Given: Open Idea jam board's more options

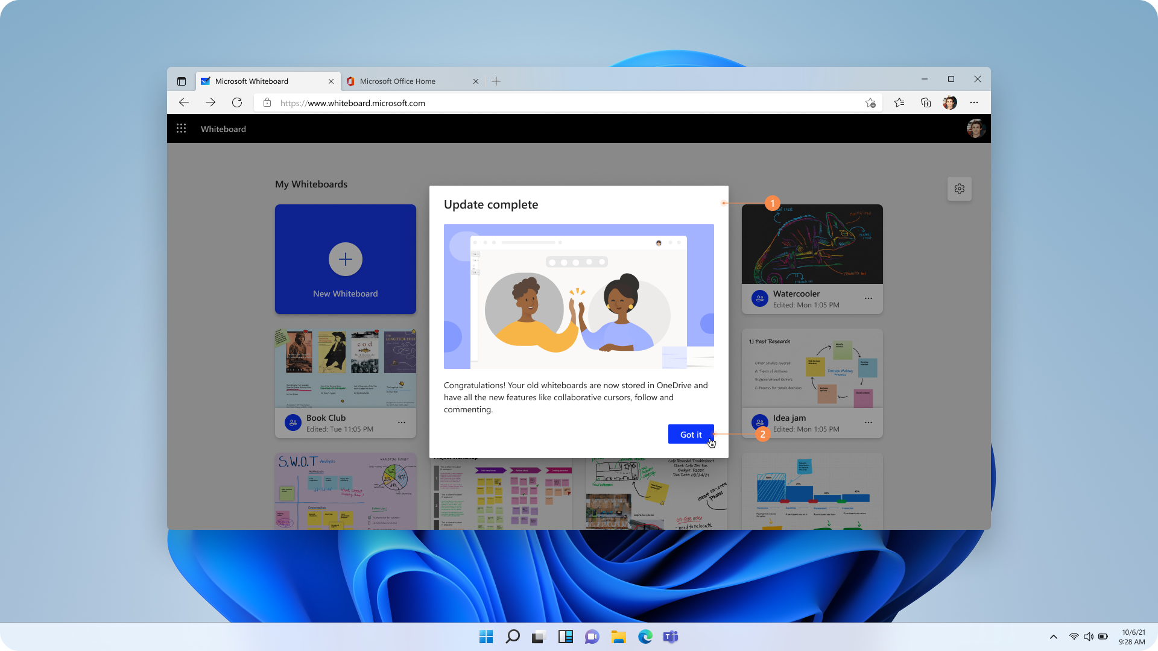Looking at the screenshot, I should 868,423.
